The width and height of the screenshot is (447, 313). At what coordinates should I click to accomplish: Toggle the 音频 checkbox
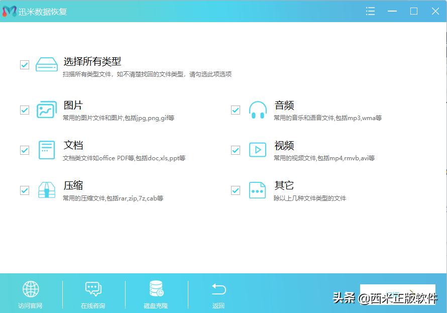pos(235,109)
